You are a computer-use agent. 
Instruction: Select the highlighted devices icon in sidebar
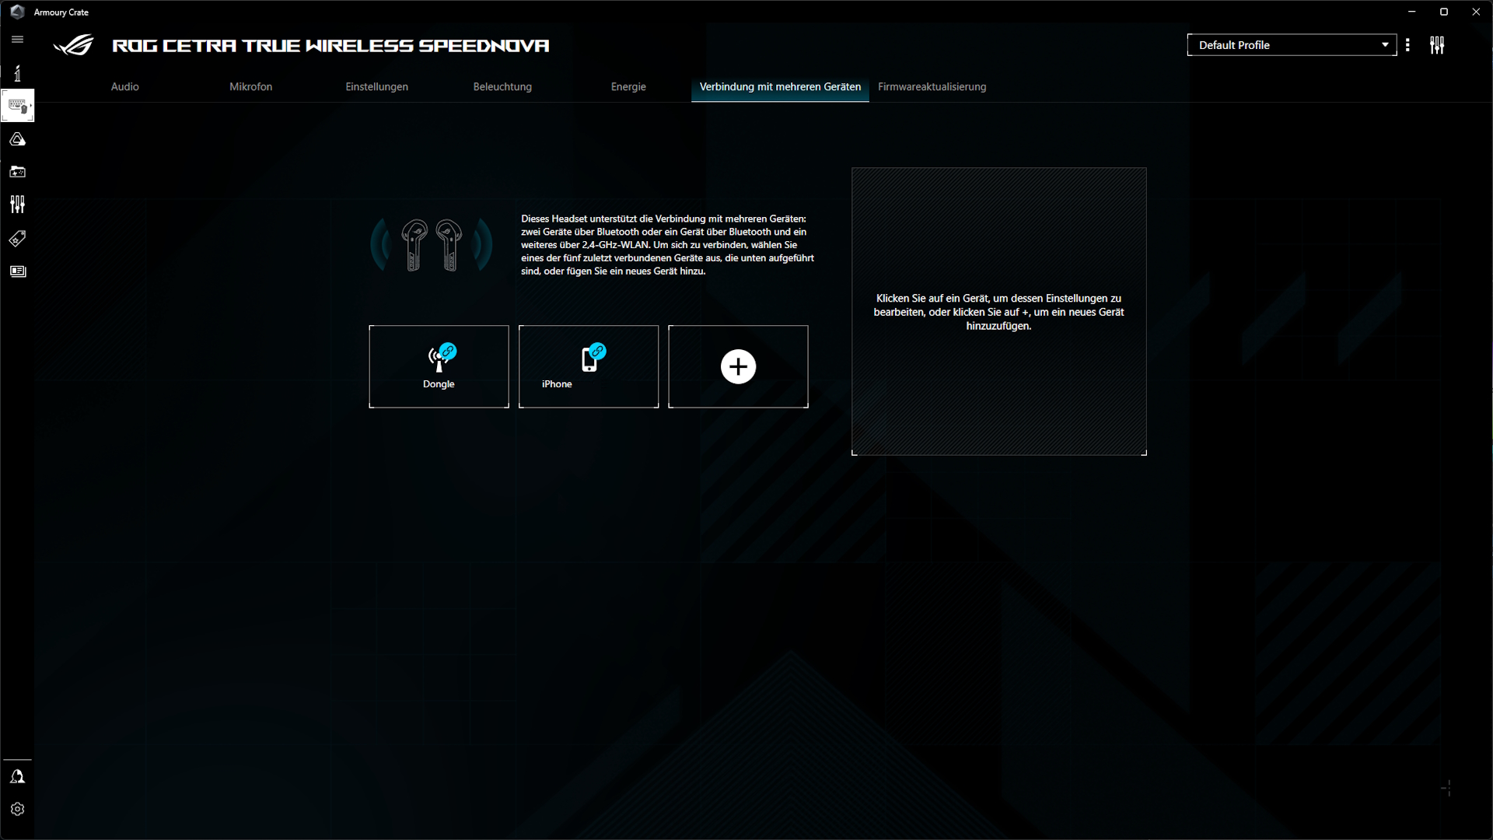coord(17,106)
